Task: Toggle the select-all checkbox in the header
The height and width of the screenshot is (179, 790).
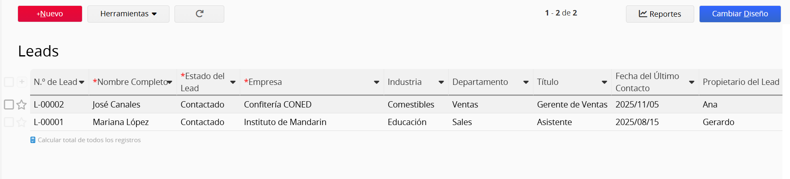Action: coord(9,82)
